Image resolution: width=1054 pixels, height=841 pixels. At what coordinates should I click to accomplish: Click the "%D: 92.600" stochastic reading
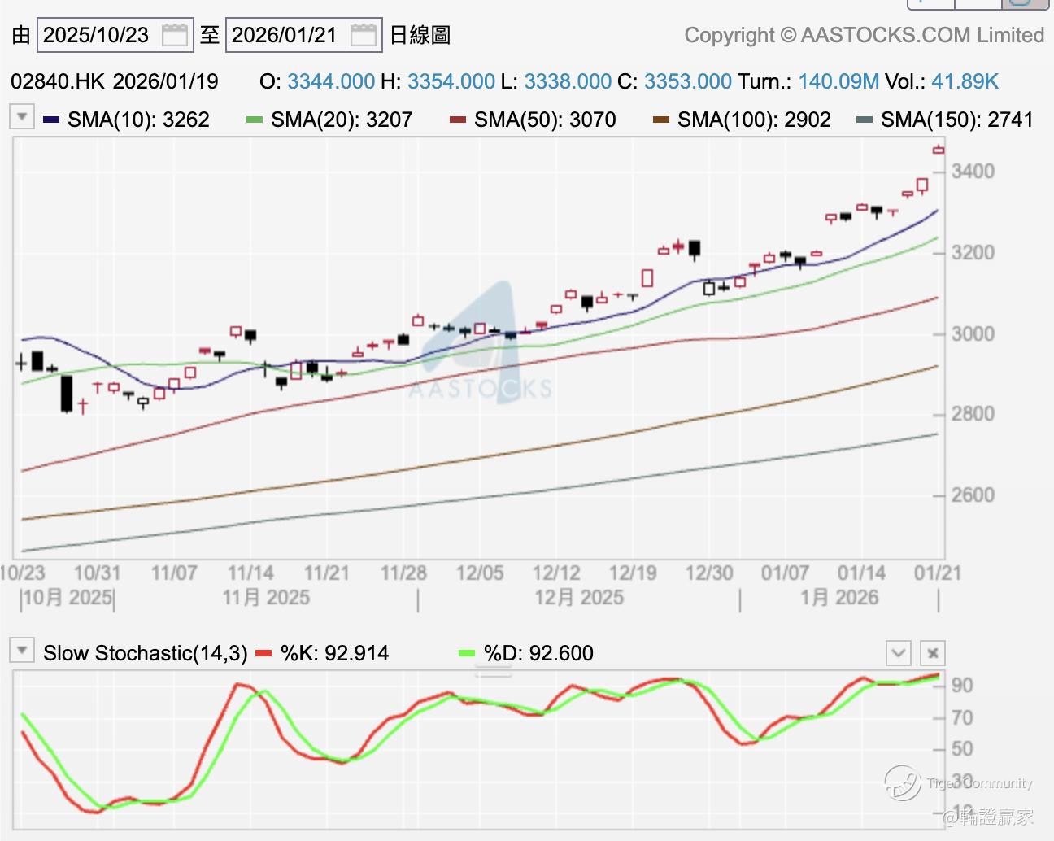538,653
